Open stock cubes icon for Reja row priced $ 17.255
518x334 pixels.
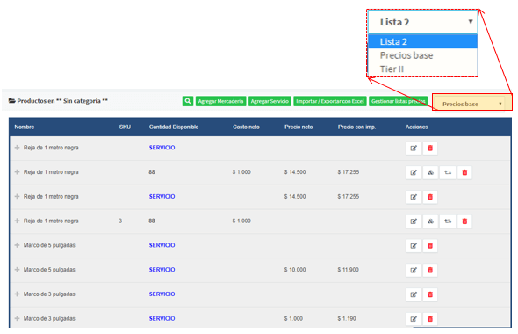[x=430, y=172]
